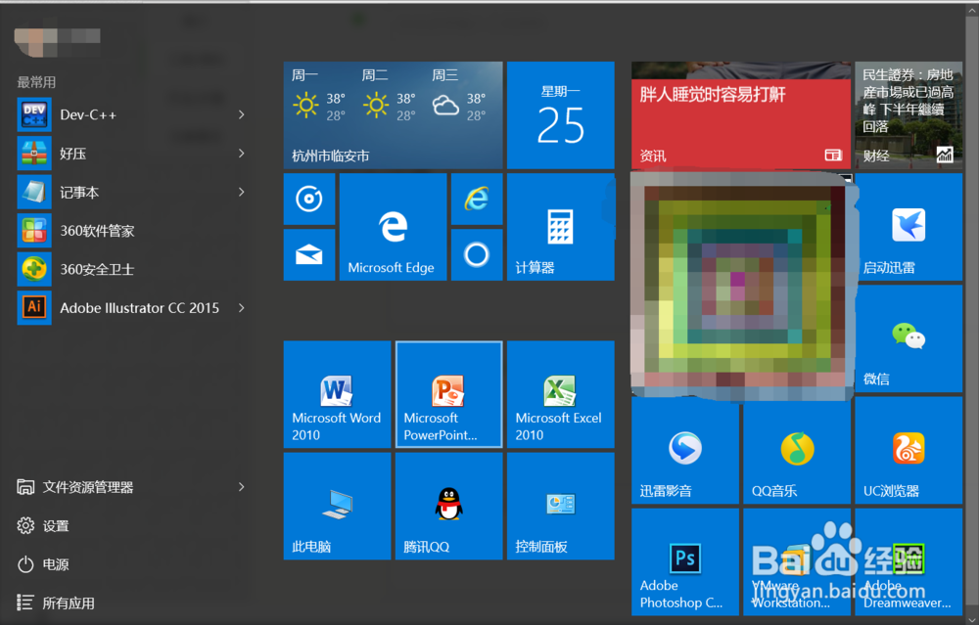Screen dimensions: 979x625
Task: Launch 迅雷影音 tile
Action: [x=685, y=450]
